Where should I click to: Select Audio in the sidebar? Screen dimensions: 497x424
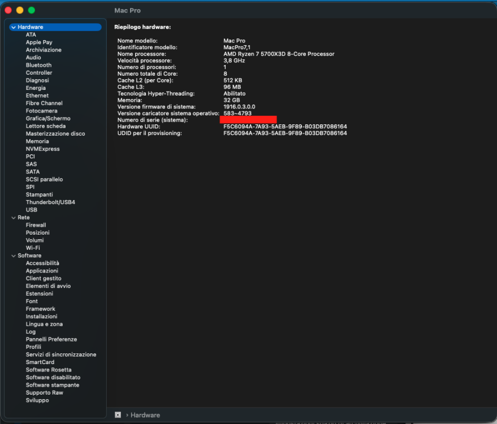(x=33, y=58)
